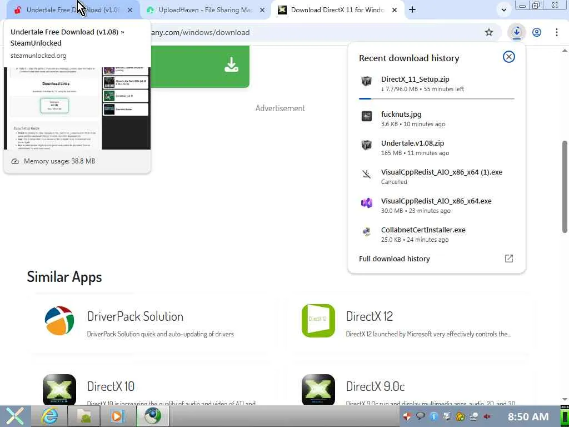
Task: Open the browser three-dot menu
Action: point(557,32)
